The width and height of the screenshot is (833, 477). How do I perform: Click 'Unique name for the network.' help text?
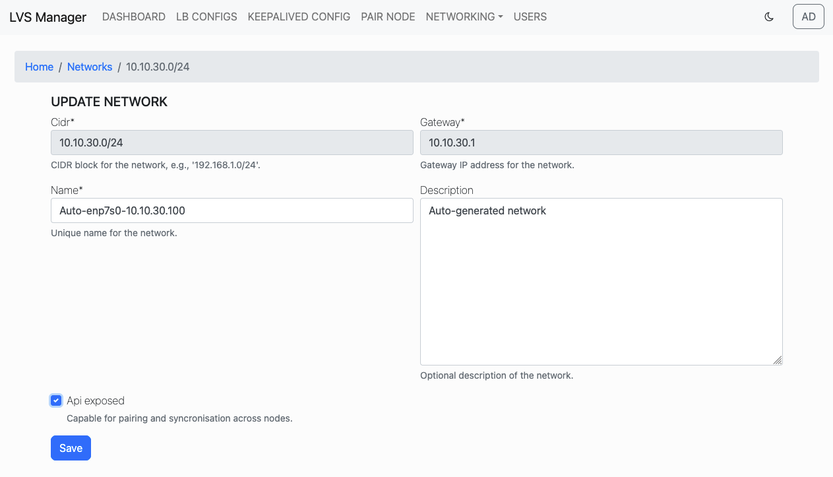pos(114,233)
